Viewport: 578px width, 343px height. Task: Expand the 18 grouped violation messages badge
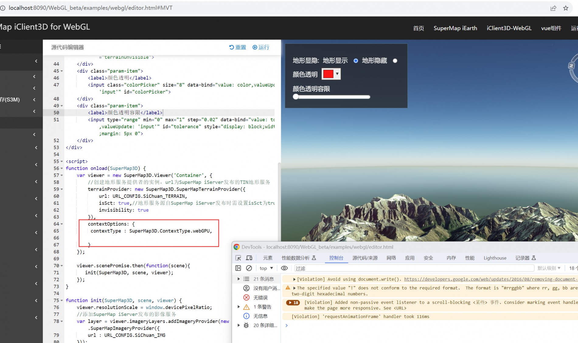pyautogui.click(x=293, y=303)
